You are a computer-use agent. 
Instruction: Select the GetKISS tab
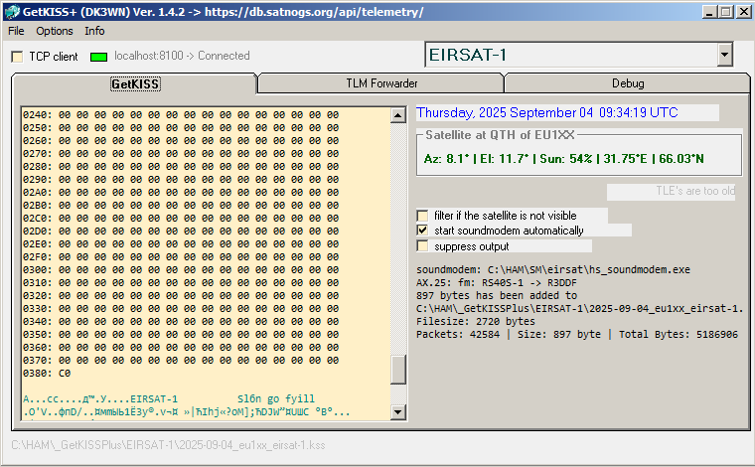135,83
